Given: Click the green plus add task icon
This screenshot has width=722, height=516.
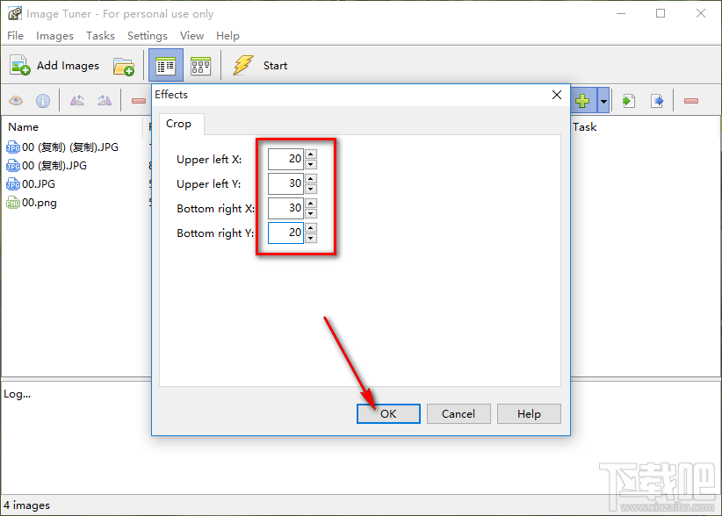Looking at the screenshot, I should pos(582,100).
